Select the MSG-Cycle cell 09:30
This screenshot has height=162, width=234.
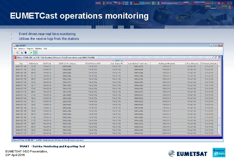(33, 79)
